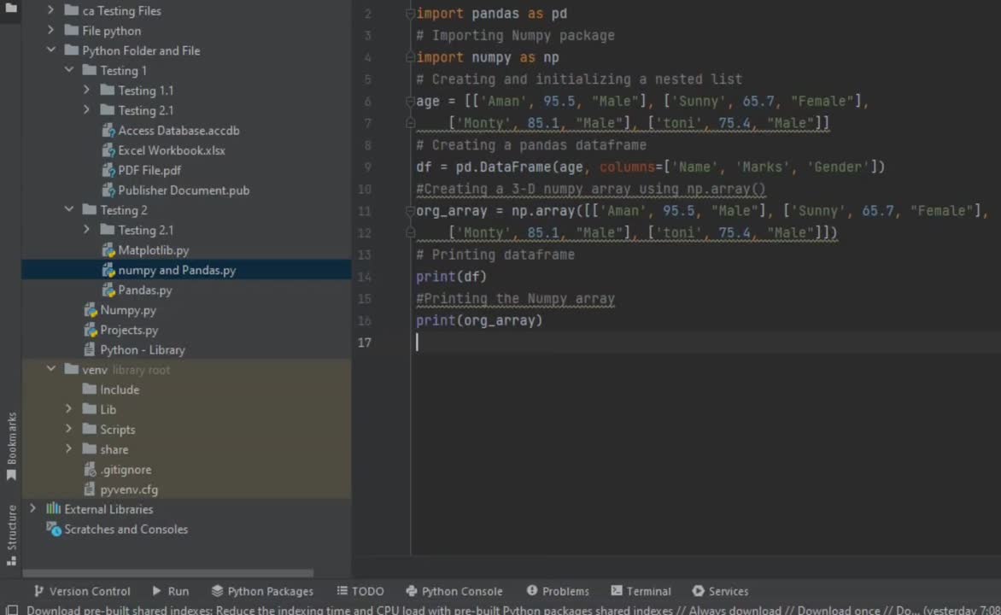Open the Python Console tab
Image resolution: width=1001 pixels, height=615 pixels.
point(454,591)
